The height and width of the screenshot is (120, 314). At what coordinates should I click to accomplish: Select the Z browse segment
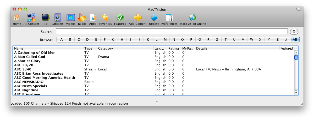click(278, 40)
